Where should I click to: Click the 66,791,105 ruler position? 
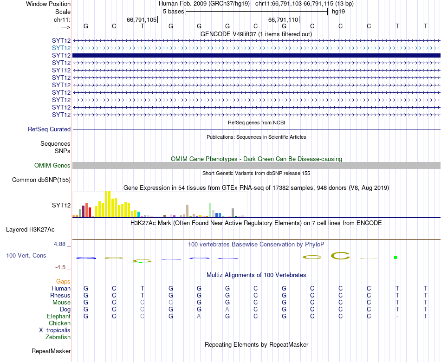coord(142,19)
